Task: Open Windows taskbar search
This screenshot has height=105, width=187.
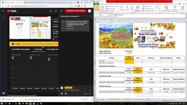Action: (x=6, y=104)
